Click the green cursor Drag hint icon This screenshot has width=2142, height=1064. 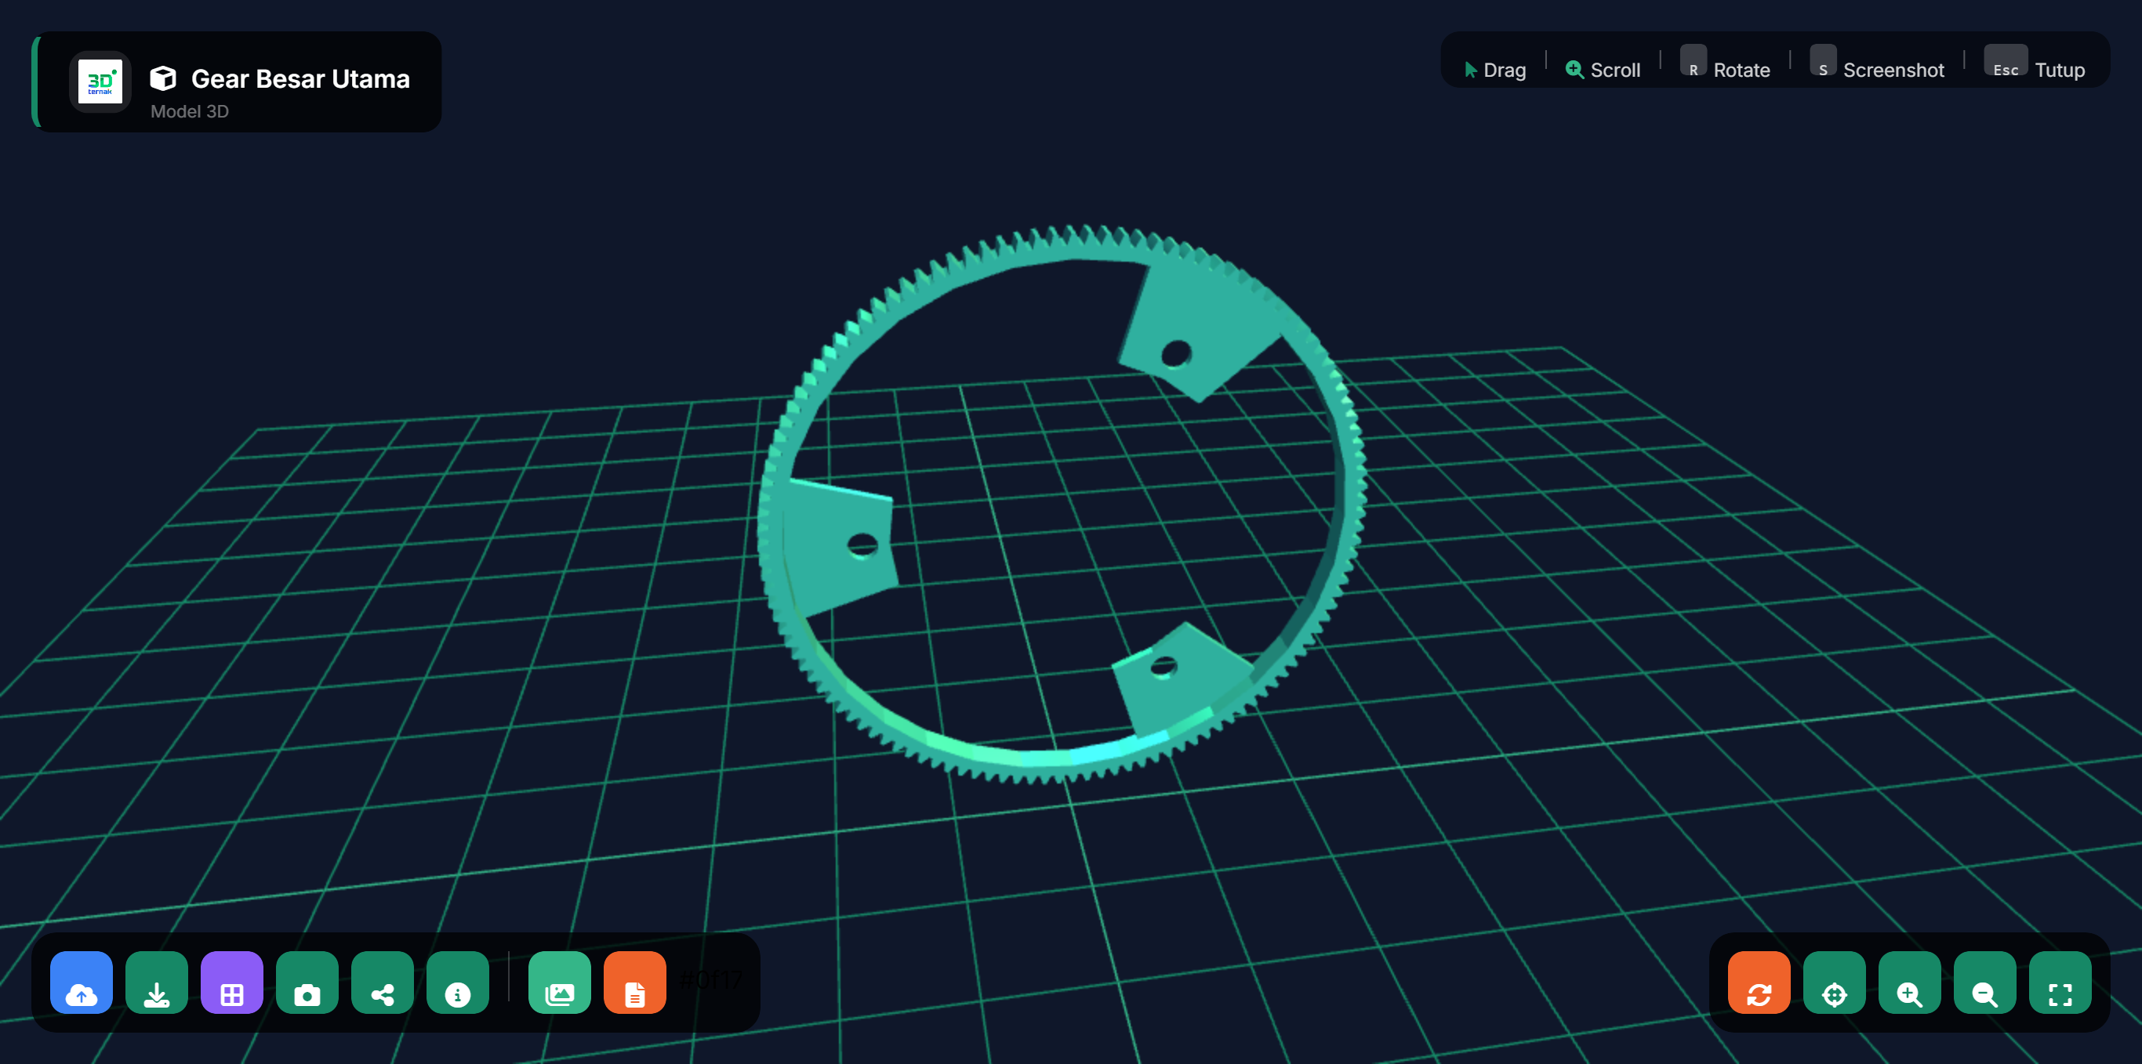1471,70
